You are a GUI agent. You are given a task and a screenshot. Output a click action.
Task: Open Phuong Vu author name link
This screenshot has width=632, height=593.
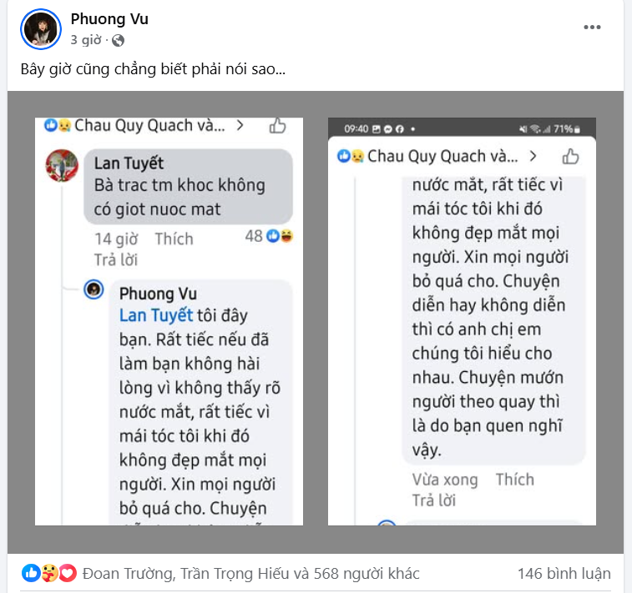[109, 19]
